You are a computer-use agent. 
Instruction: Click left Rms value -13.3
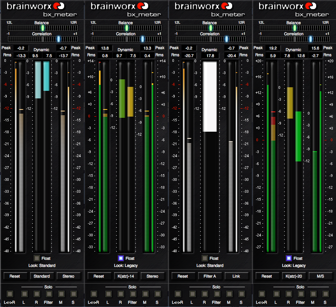[21, 56]
